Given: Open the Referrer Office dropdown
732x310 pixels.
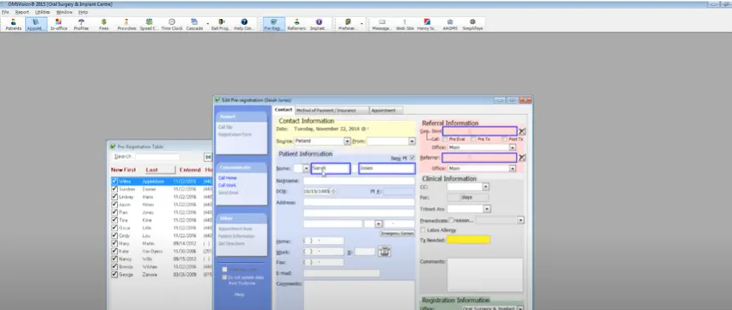Looking at the screenshot, I should click(512, 168).
